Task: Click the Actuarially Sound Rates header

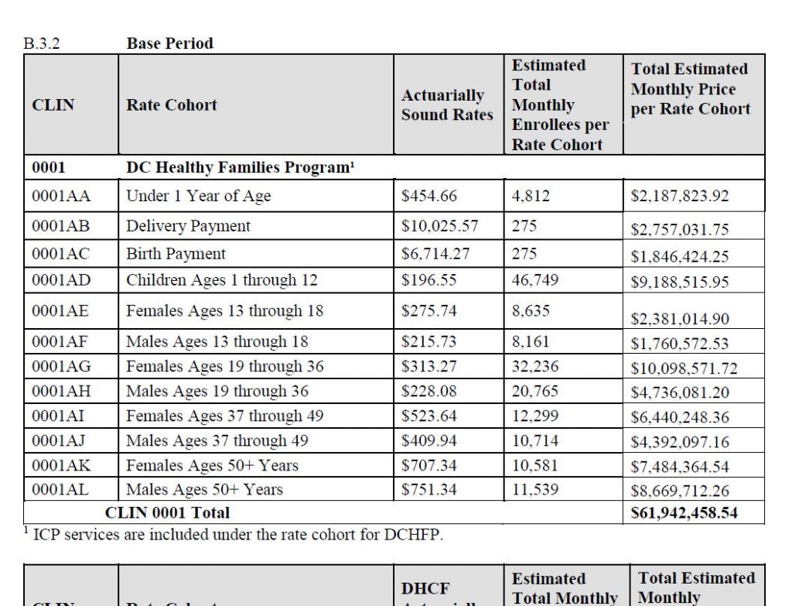Action: click(446, 105)
